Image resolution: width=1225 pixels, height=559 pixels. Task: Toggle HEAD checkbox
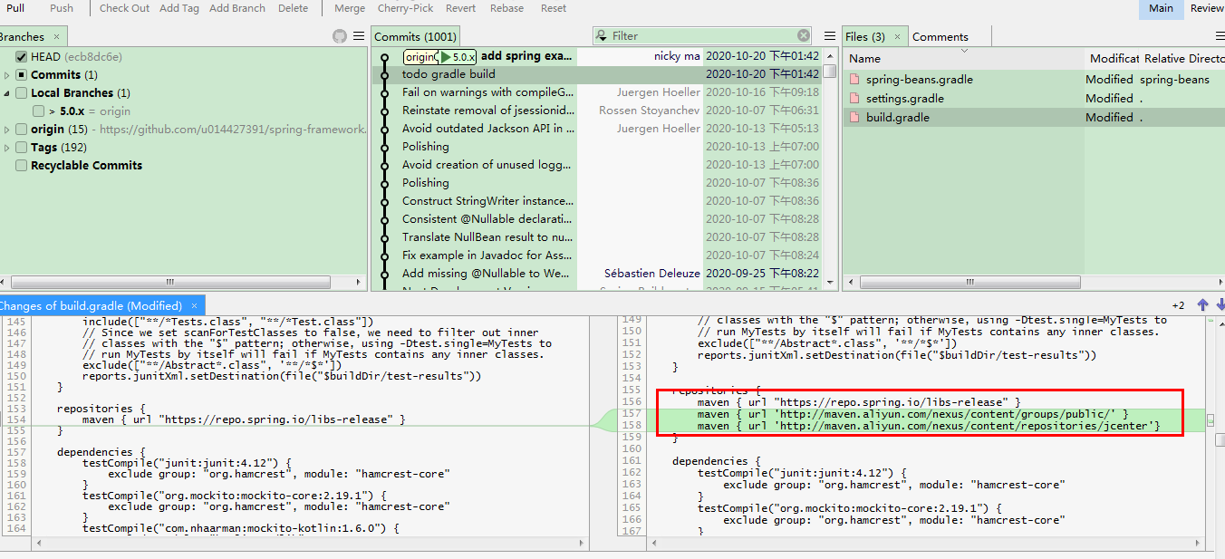point(22,57)
